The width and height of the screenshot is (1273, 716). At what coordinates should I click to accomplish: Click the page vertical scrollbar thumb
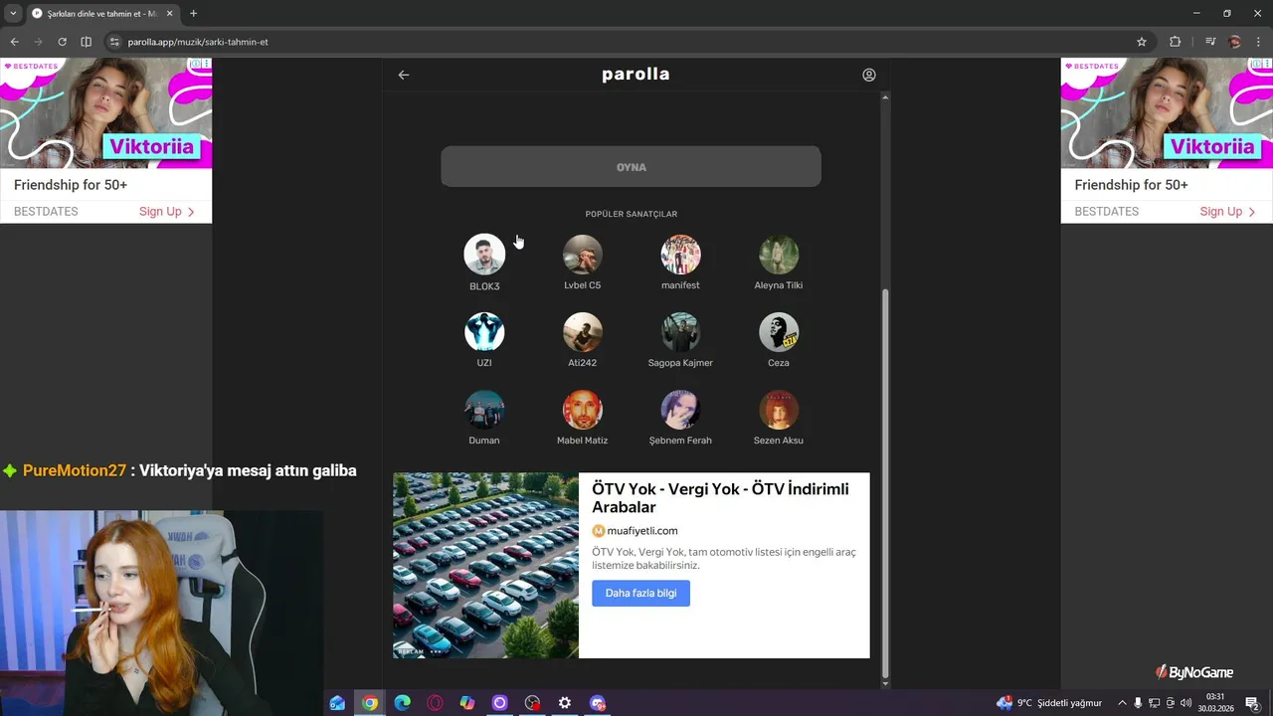click(885, 482)
